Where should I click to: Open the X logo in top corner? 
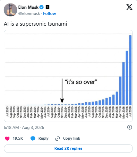129,7
